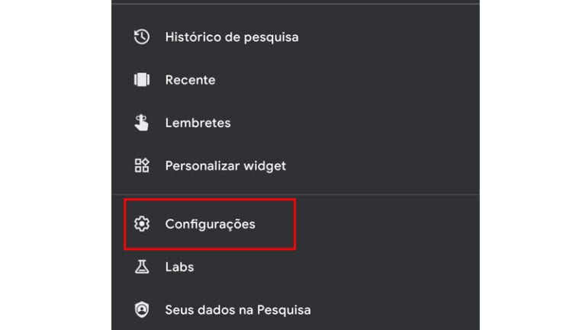
Task: Click the Personalizar widget grid icon
Action: [142, 165]
